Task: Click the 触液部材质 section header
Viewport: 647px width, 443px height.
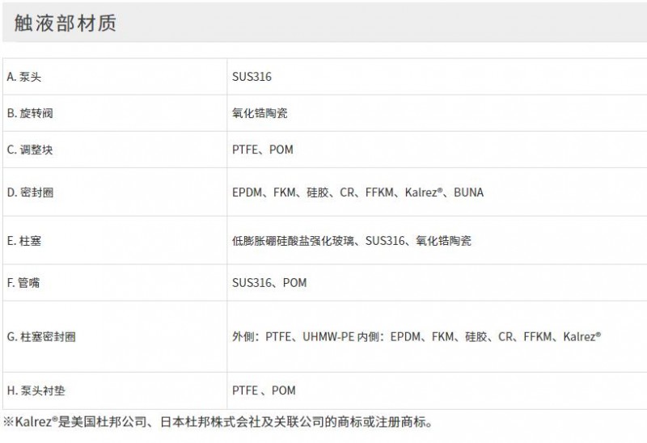Action: click(66, 23)
